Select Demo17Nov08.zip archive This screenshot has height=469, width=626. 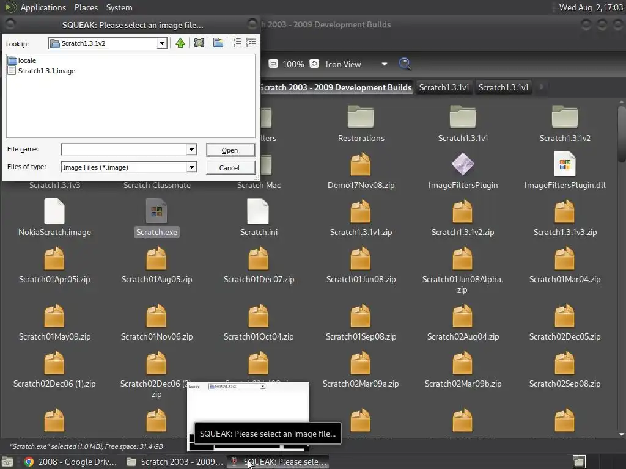pyautogui.click(x=361, y=171)
